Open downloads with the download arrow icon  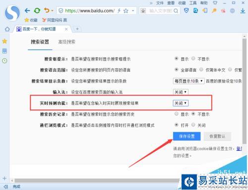tap(243, 11)
